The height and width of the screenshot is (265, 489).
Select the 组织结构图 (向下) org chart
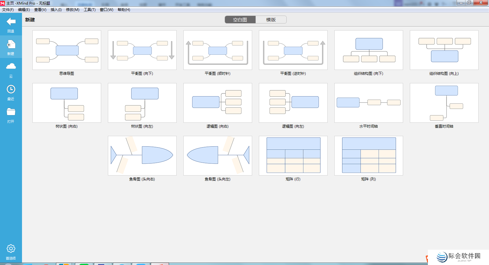pos(369,50)
